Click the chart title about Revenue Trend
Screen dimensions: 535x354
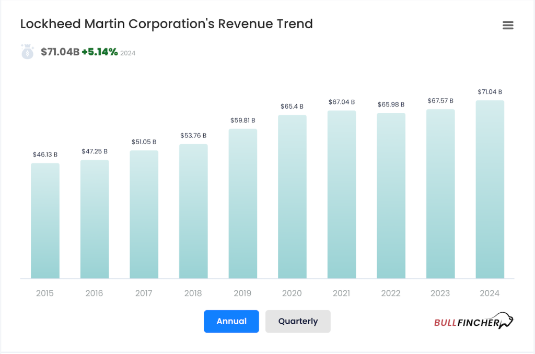[167, 24]
